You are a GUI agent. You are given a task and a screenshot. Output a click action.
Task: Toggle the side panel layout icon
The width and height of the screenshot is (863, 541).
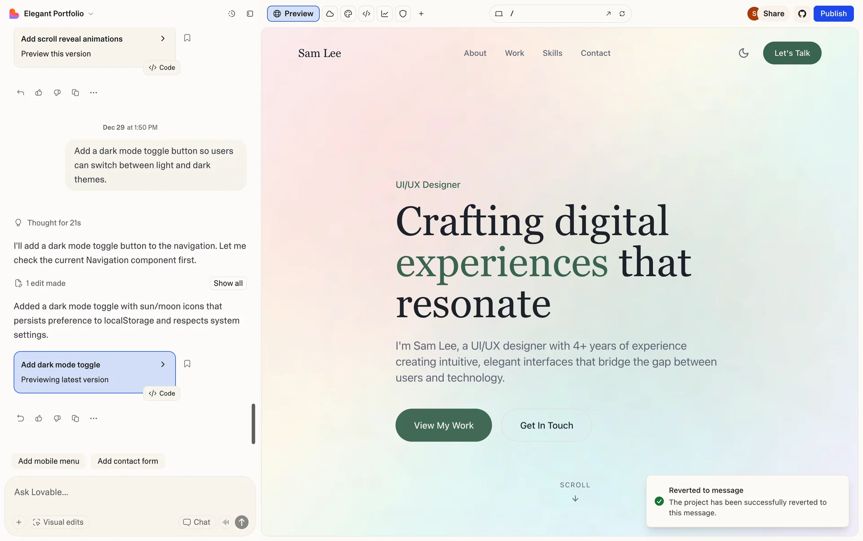(250, 14)
